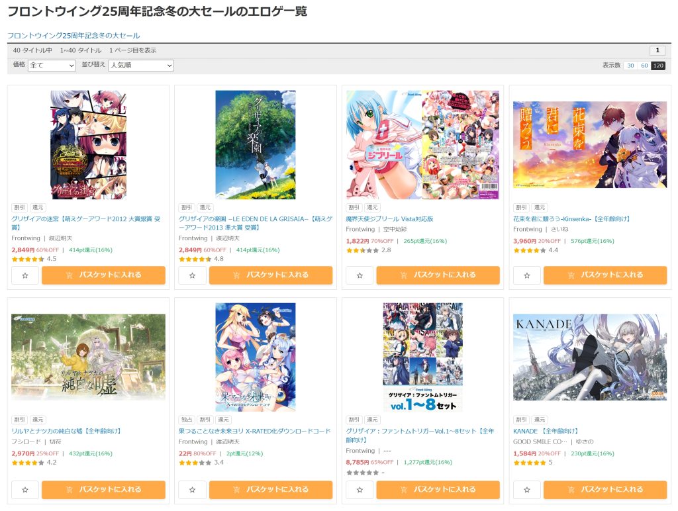Add KANADE to basket cart button

(x=605, y=489)
